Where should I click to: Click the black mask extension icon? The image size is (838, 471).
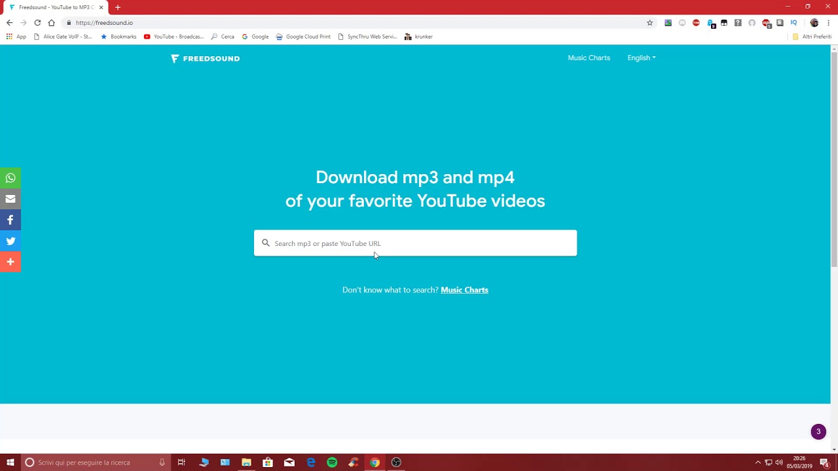coord(724,23)
